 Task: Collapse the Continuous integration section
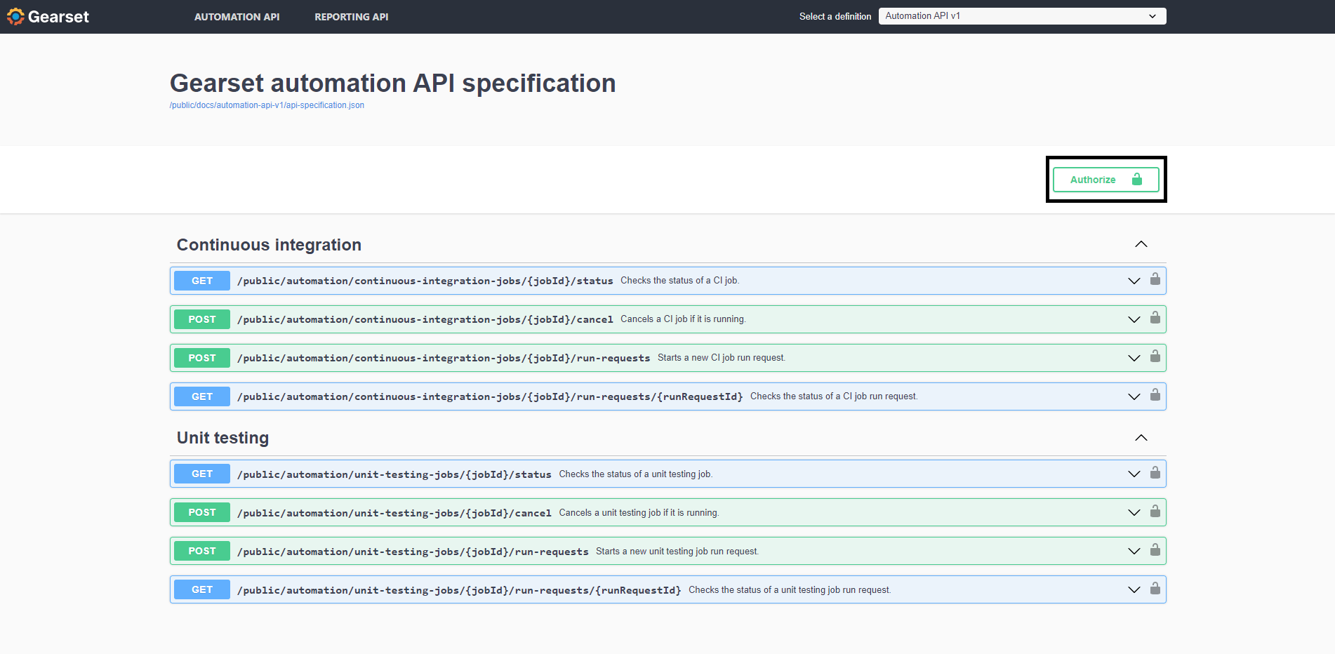(x=1141, y=245)
